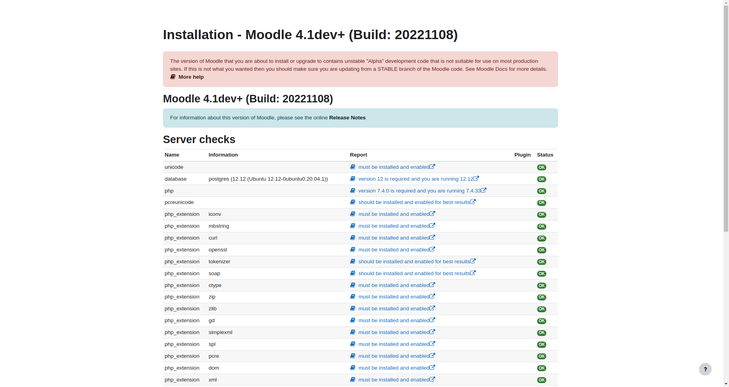Click book icon in openssl row

(x=353, y=249)
